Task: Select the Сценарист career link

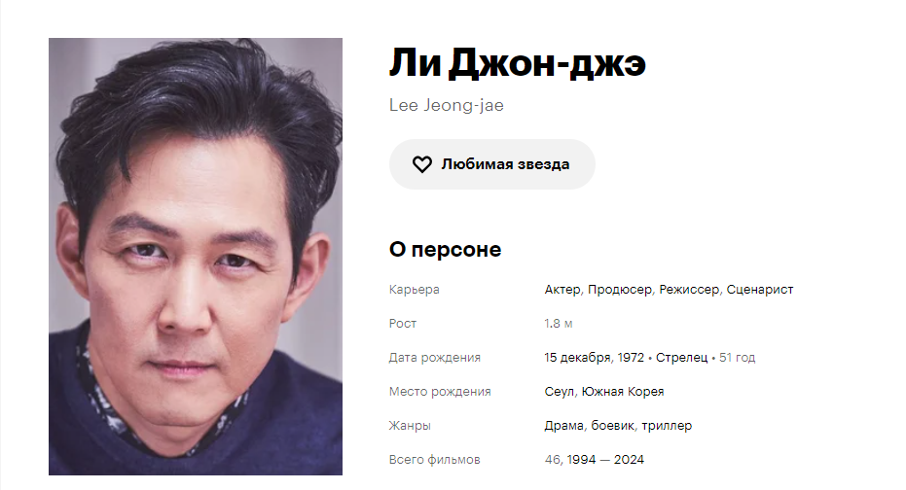Action: tap(759, 290)
